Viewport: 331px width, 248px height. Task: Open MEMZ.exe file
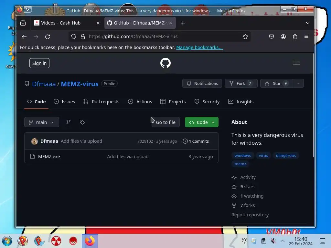click(x=49, y=157)
